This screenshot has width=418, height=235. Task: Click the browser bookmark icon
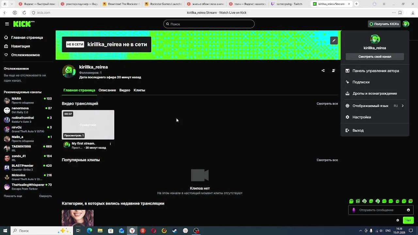(x=400, y=12)
